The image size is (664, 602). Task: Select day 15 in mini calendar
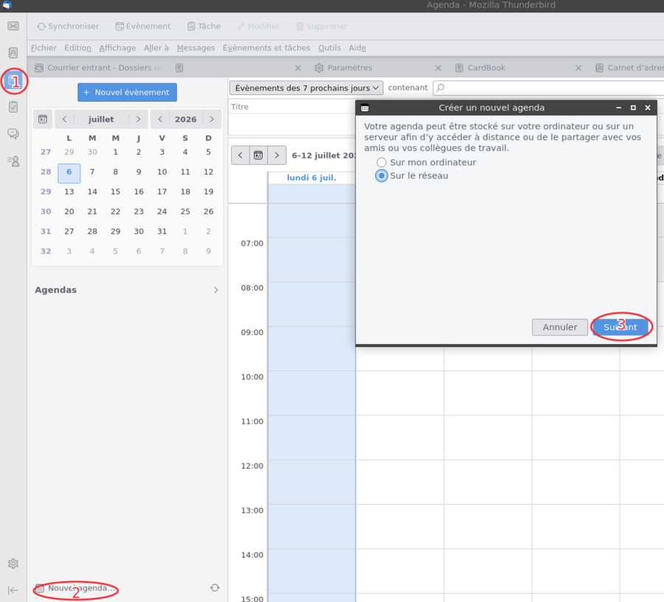[x=115, y=192]
